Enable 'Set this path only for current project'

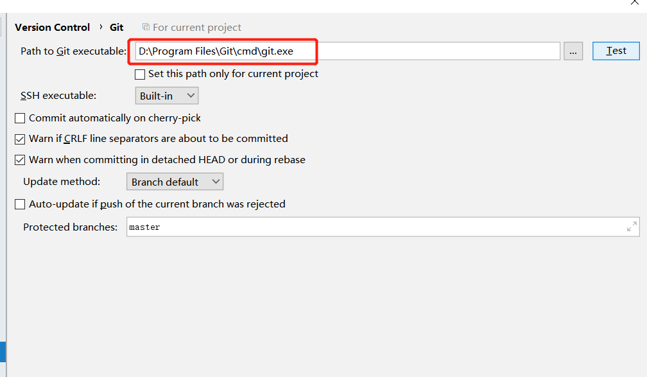click(139, 74)
